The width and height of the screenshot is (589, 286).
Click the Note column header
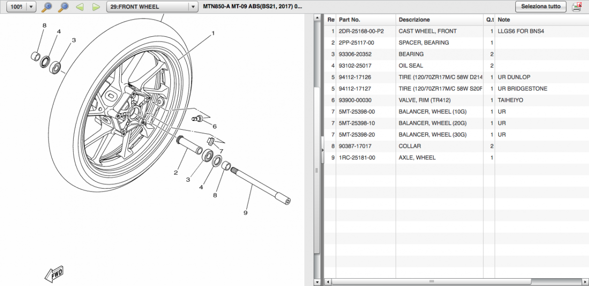(x=542, y=20)
